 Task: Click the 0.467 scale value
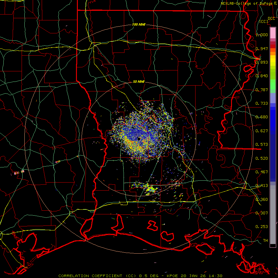pos(262,172)
